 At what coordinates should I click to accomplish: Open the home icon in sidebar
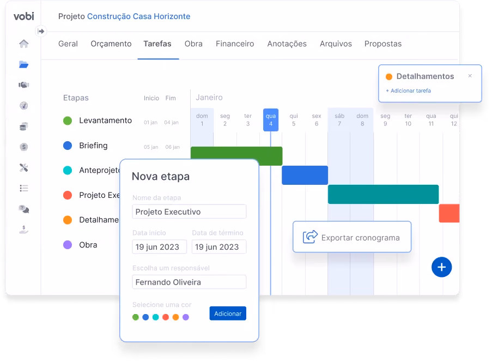[24, 44]
